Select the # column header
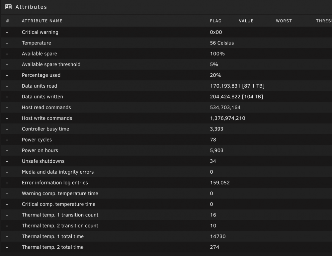 click(7, 21)
